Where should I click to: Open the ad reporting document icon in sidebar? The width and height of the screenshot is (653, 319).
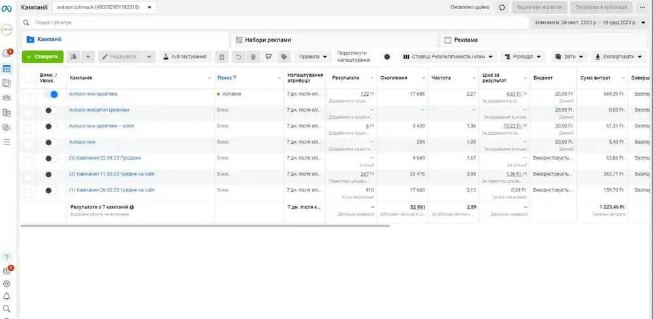click(7, 83)
